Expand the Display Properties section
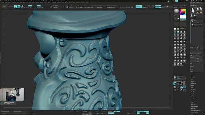Viewport: 205px width, 115px height. click(x=194, y=112)
